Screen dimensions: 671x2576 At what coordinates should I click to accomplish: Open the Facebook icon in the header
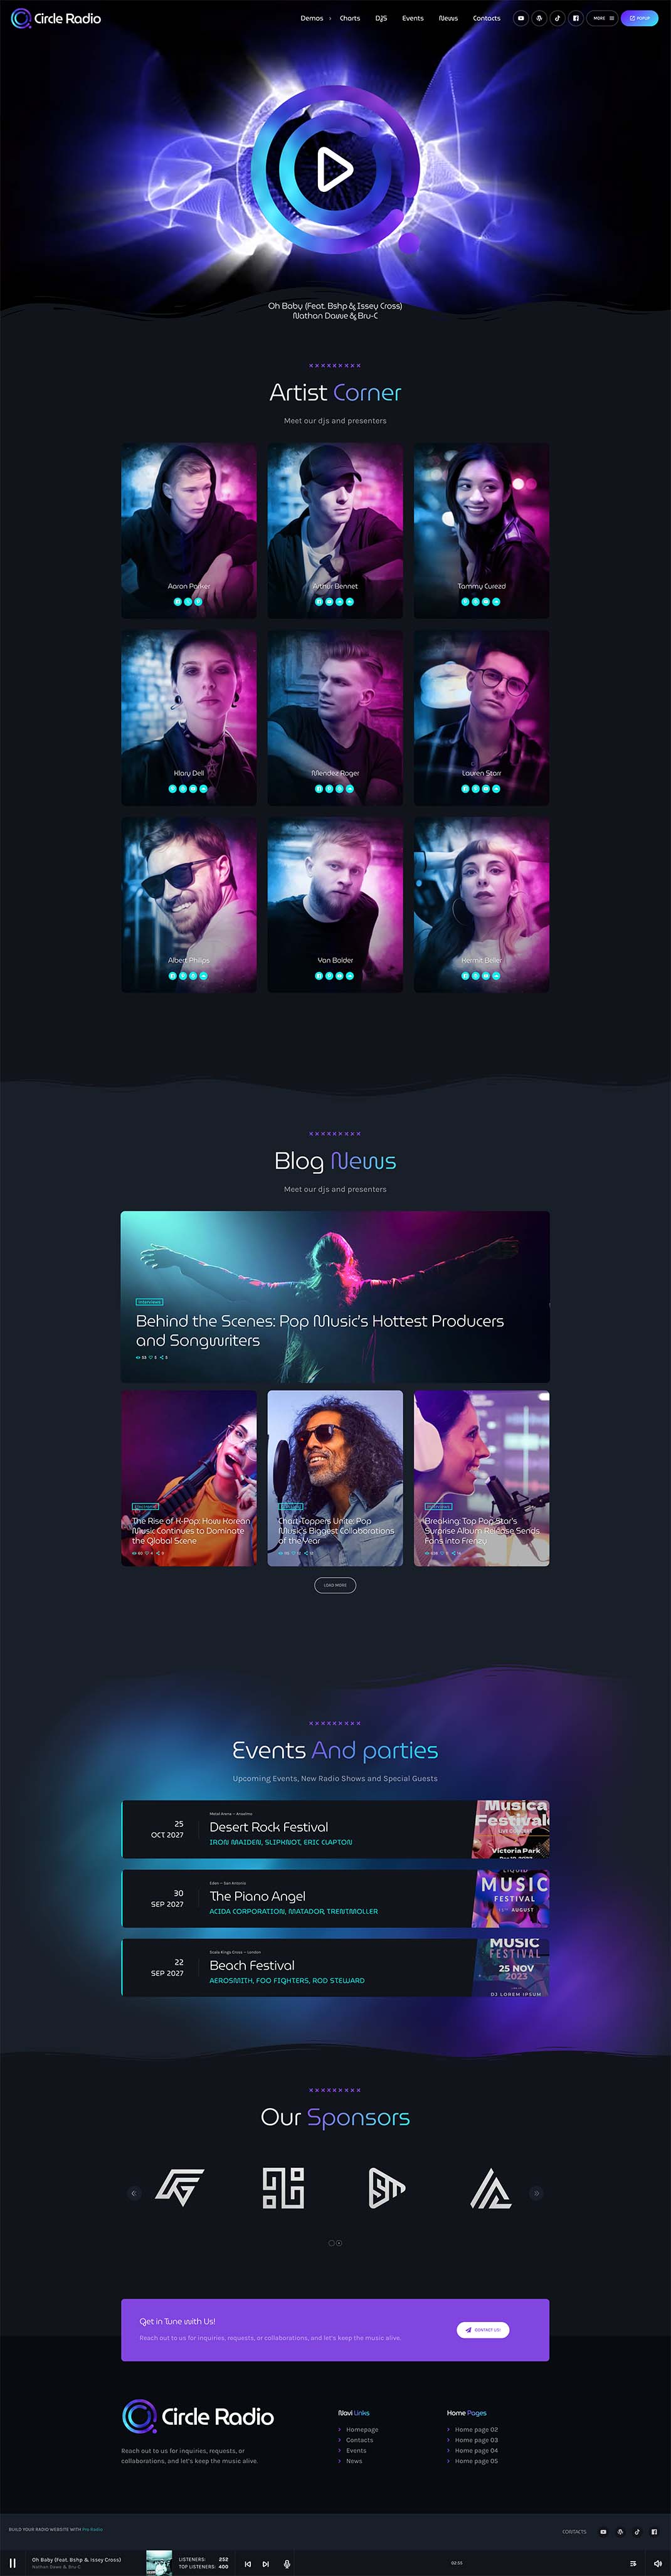(575, 18)
